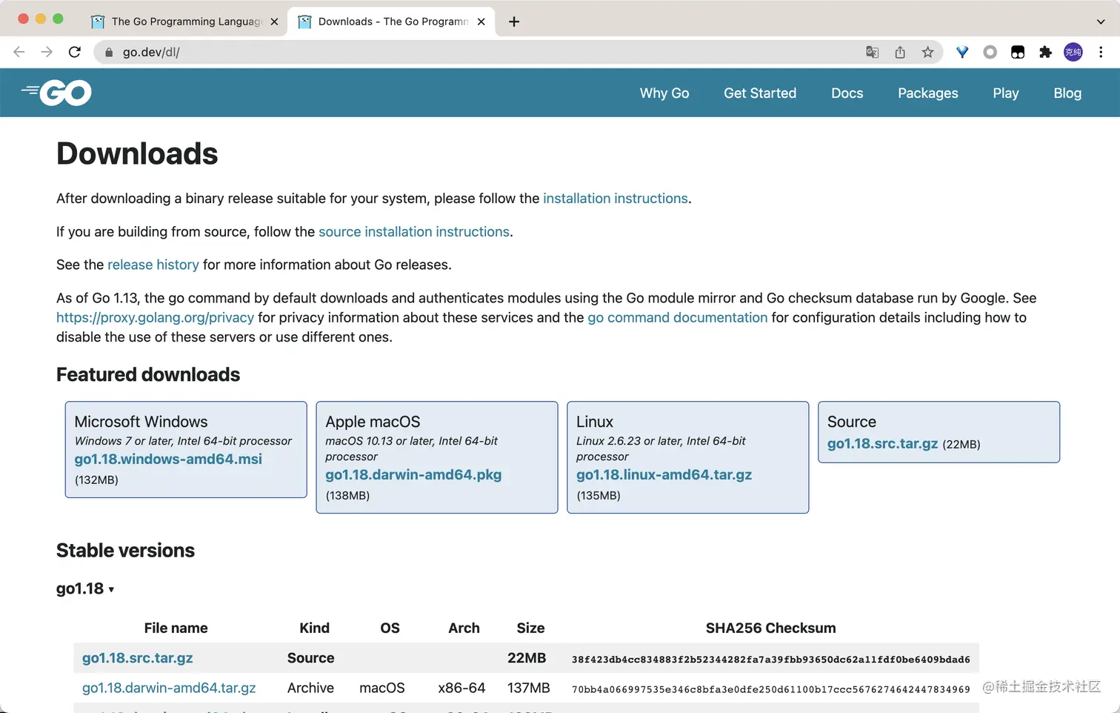Open the Get Started menu item
Viewport: 1120px width, 713px height.
click(760, 93)
